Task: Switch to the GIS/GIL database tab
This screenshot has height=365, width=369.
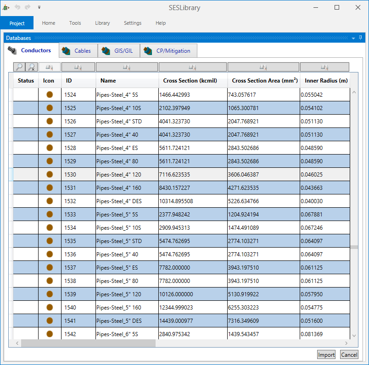Action: 119,50
